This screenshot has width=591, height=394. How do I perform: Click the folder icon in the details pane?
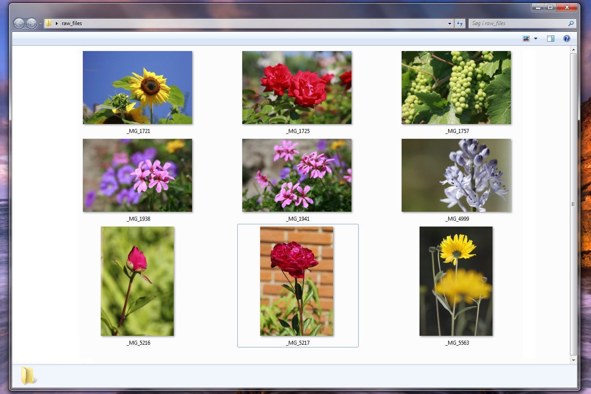point(28,375)
